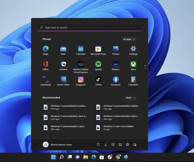Expand the All apps list
Screen dimensions: 194x162
(x=129, y=39)
